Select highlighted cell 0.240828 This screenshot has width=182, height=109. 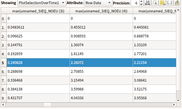(x=38, y=63)
